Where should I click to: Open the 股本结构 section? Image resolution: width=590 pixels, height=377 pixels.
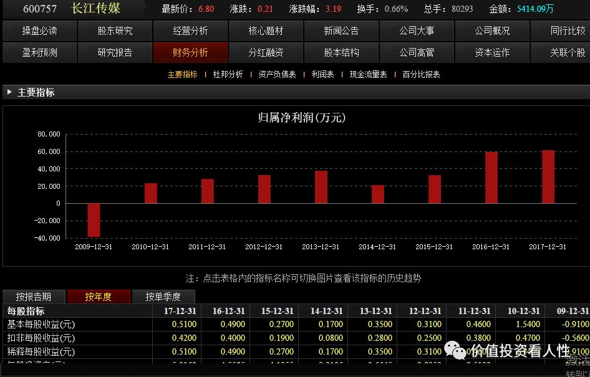(341, 52)
